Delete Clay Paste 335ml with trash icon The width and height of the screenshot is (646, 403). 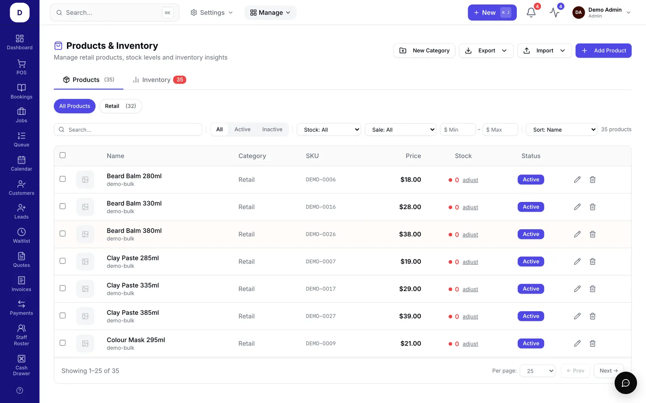tap(593, 289)
